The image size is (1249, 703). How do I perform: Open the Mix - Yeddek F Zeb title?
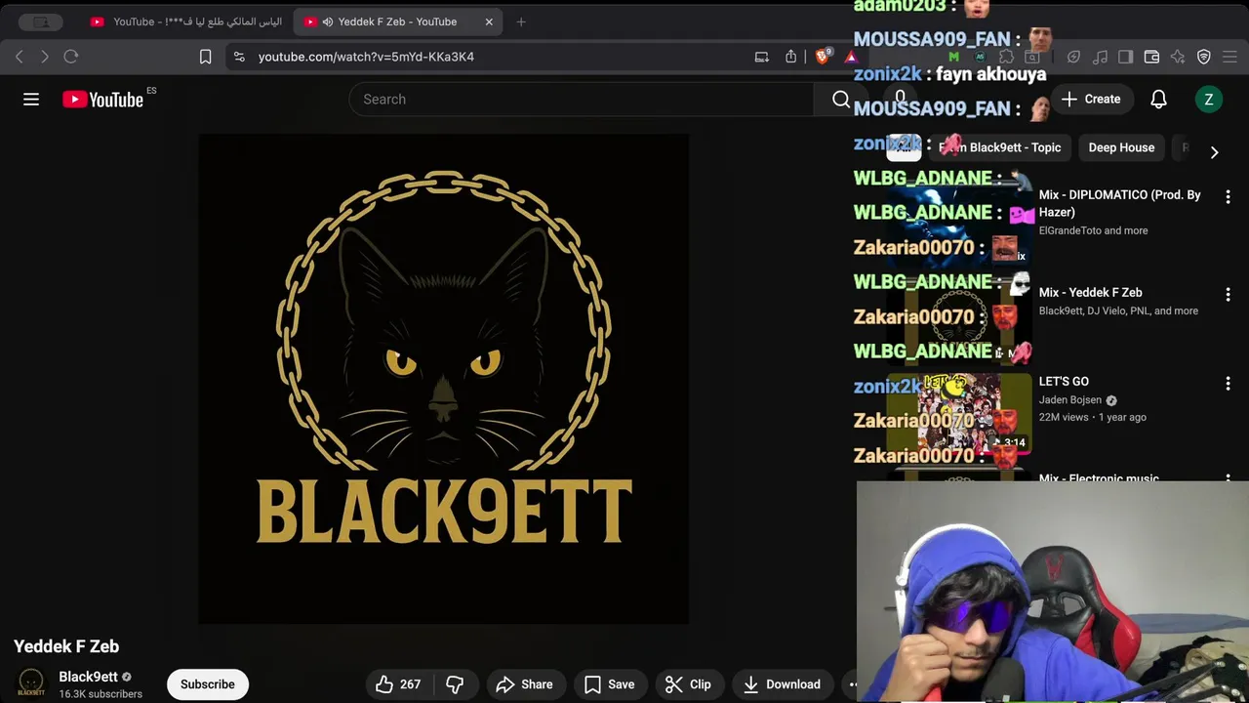click(1090, 292)
